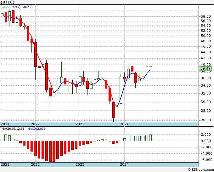Click 2022 on the price chart timeline
214x172 pixels.
(x=35, y=124)
